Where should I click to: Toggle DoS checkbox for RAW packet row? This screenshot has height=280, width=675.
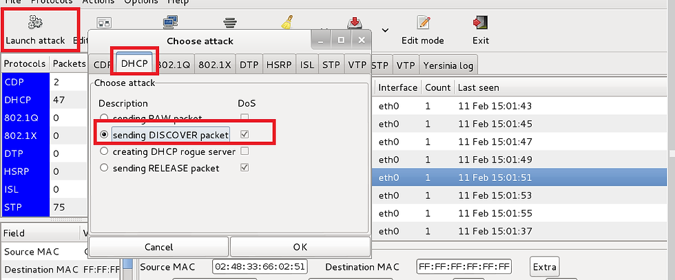(245, 117)
